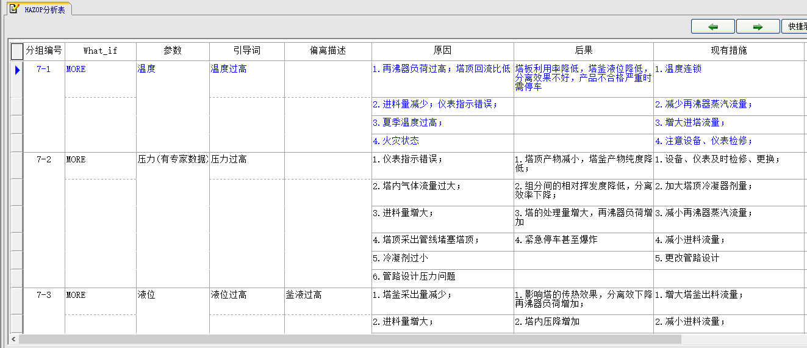Select consequence cell 2.塔内压降增加
This screenshot has height=348, width=807.
click(584, 324)
